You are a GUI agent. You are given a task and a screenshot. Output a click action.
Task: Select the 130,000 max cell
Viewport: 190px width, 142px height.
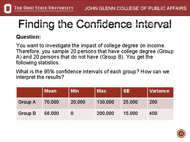106,102
